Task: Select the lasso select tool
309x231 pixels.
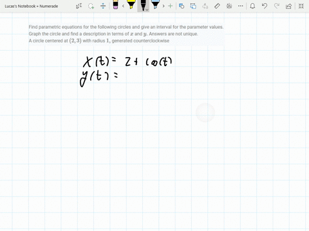Action: pyautogui.click(x=91, y=6)
